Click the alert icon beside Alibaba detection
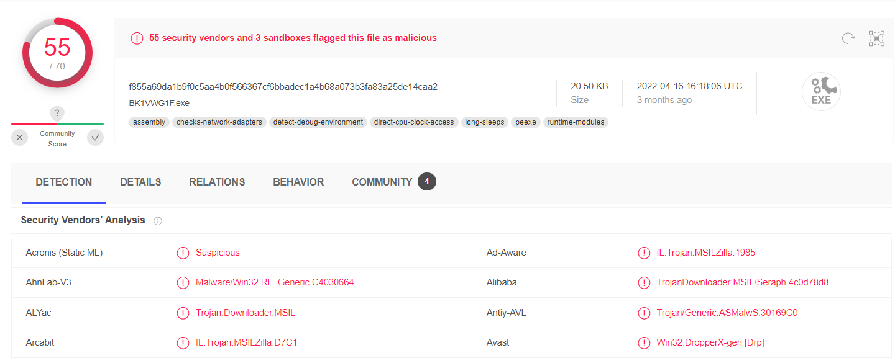Image resolution: width=895 pixels, height=358 pixels. click(x=644, y=282)
